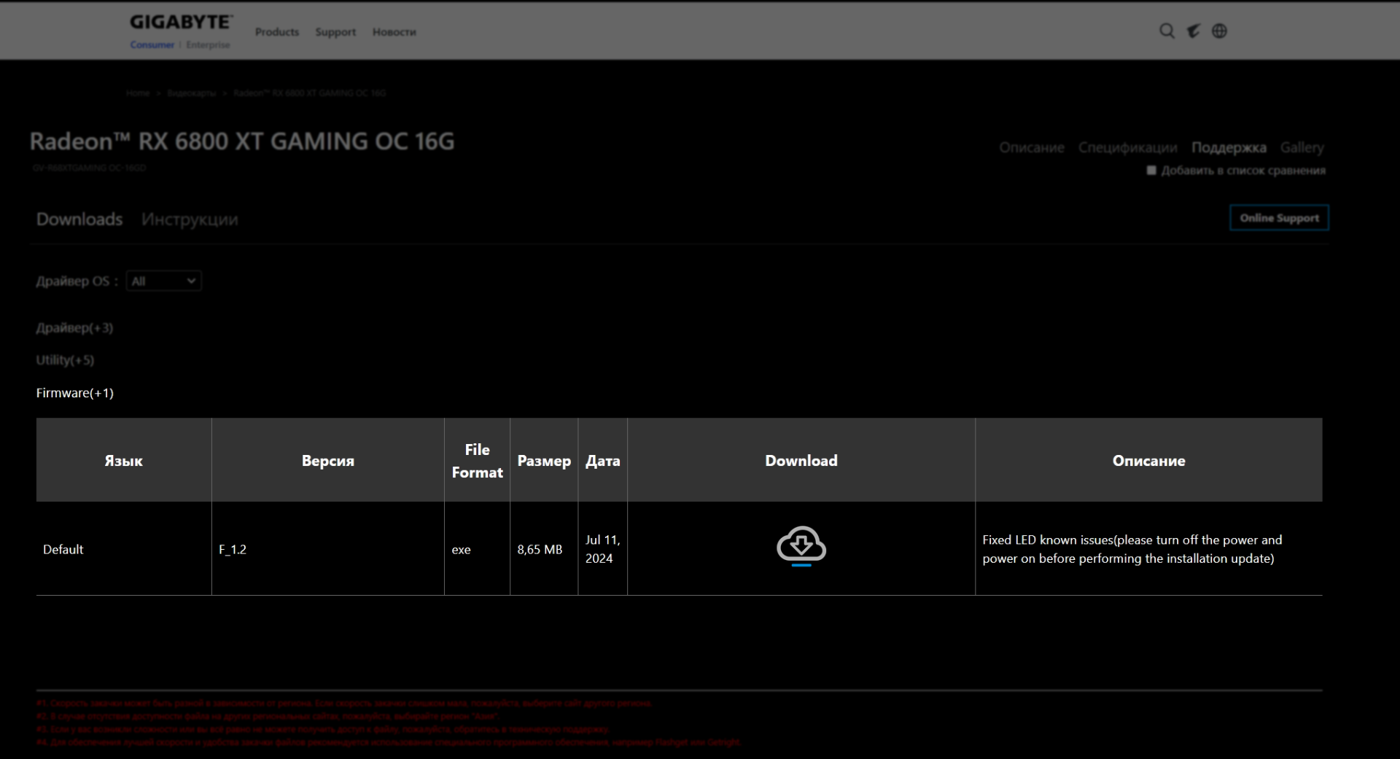Open the Новости menu item
1400x759 pixels.
tap(394, 32)
